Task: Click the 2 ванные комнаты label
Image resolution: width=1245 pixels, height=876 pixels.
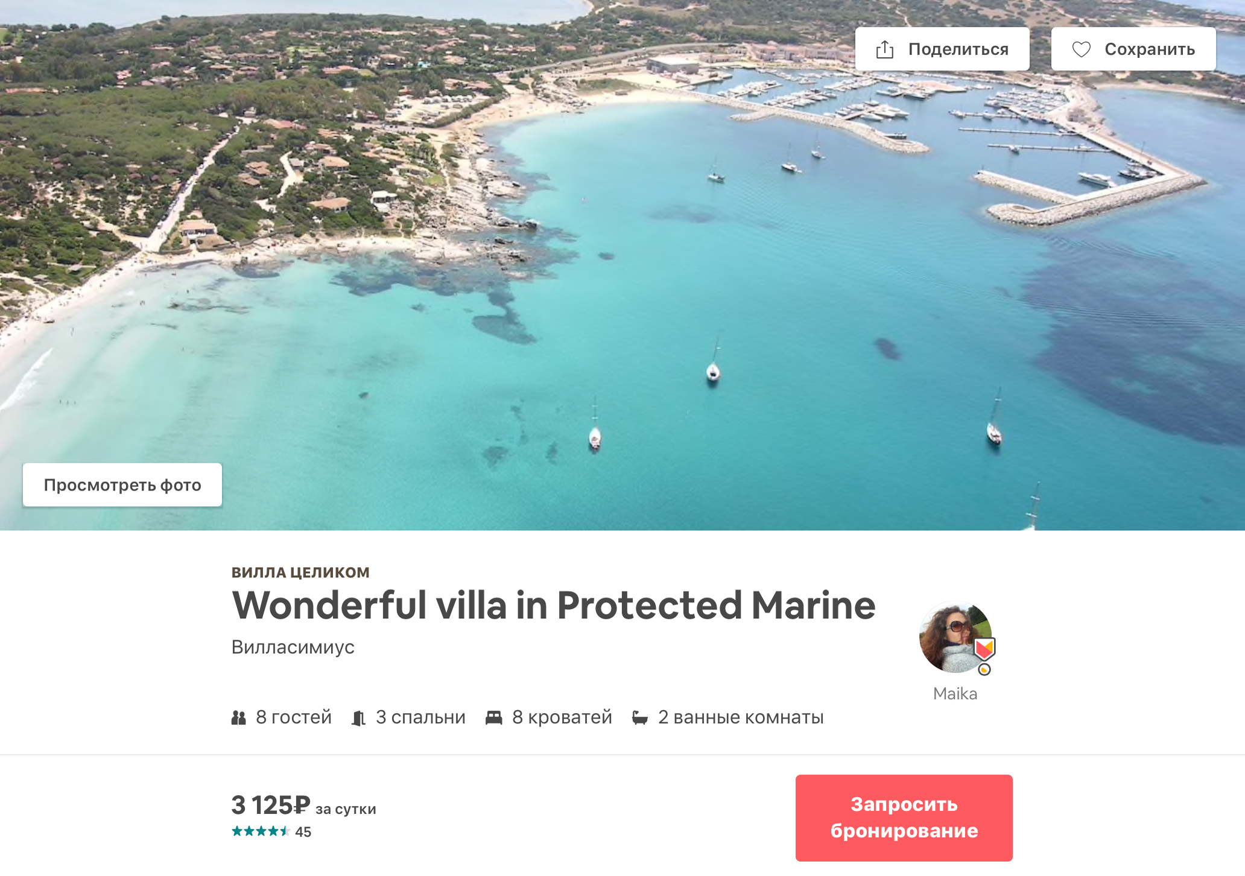Action: (741, 717)
